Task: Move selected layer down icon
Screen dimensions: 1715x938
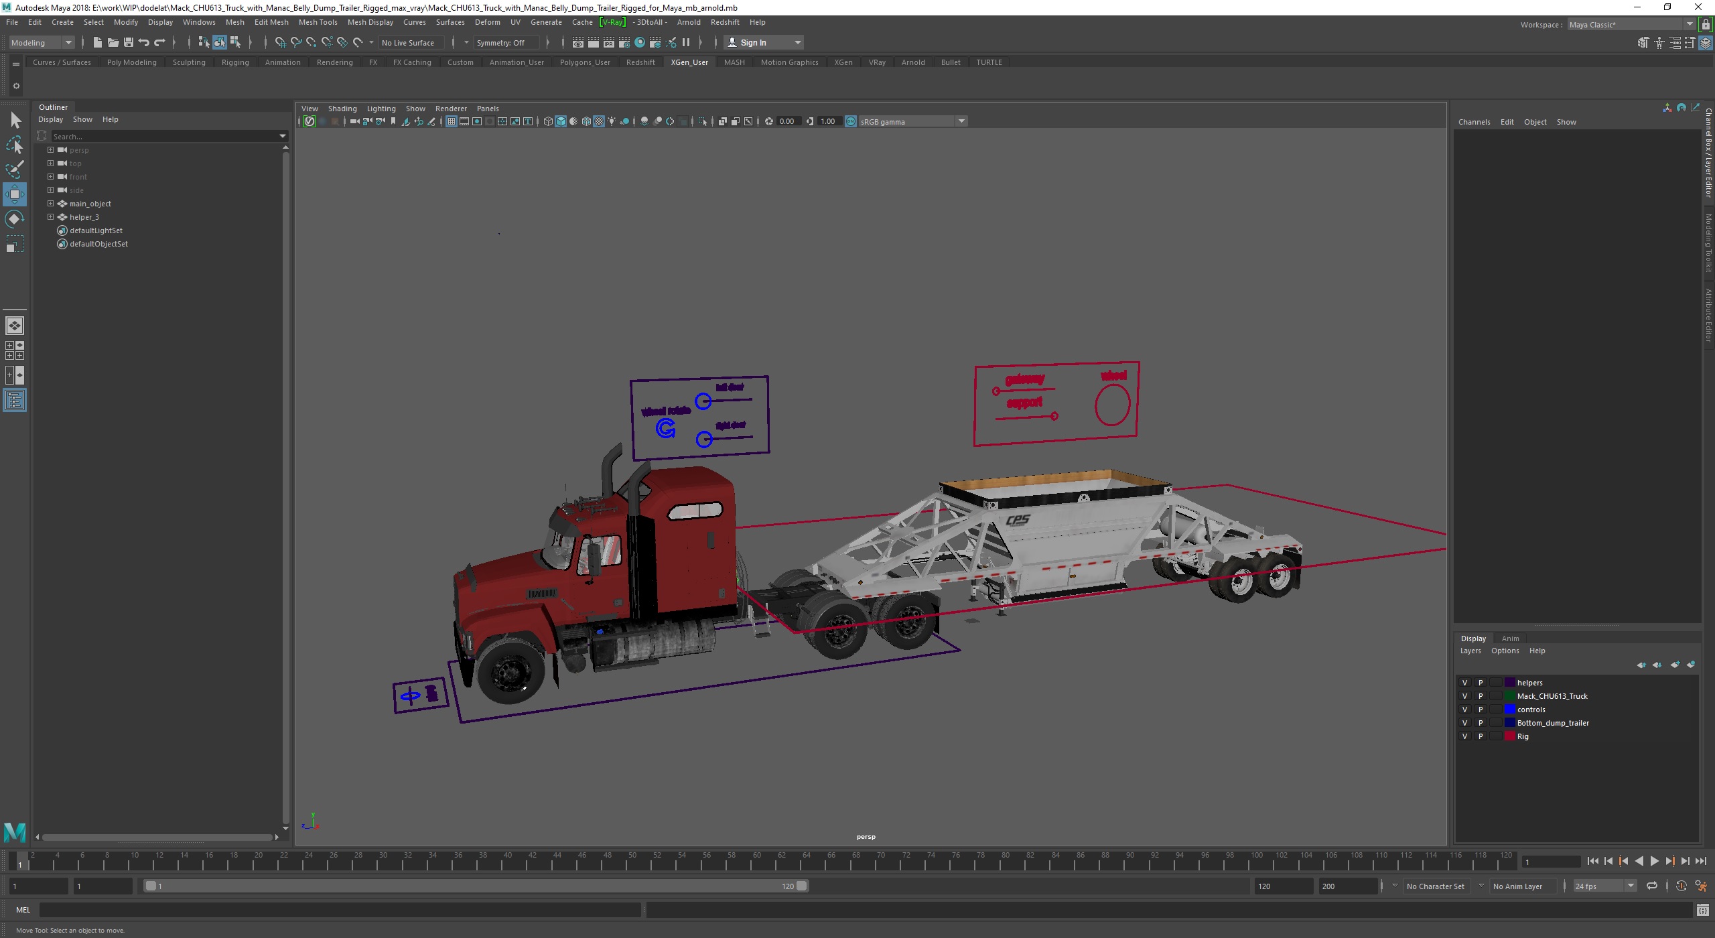Action: coord(1657,665)
